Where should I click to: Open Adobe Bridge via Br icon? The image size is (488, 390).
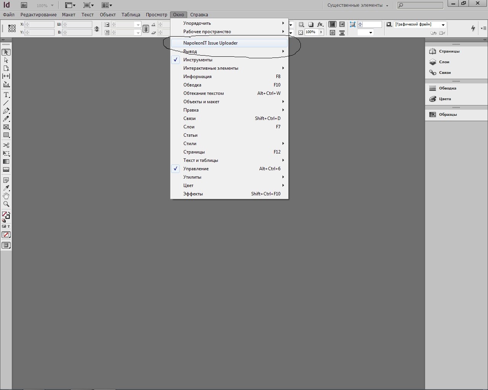pos(24,5)
